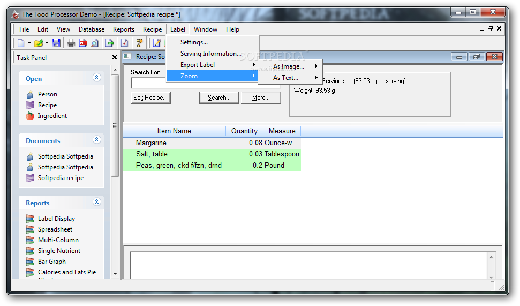Click the Recipe book icon in Open section

point(30,105)
